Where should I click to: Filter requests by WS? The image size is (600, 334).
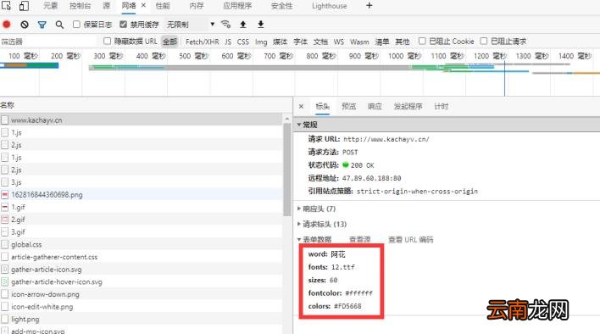339,42
